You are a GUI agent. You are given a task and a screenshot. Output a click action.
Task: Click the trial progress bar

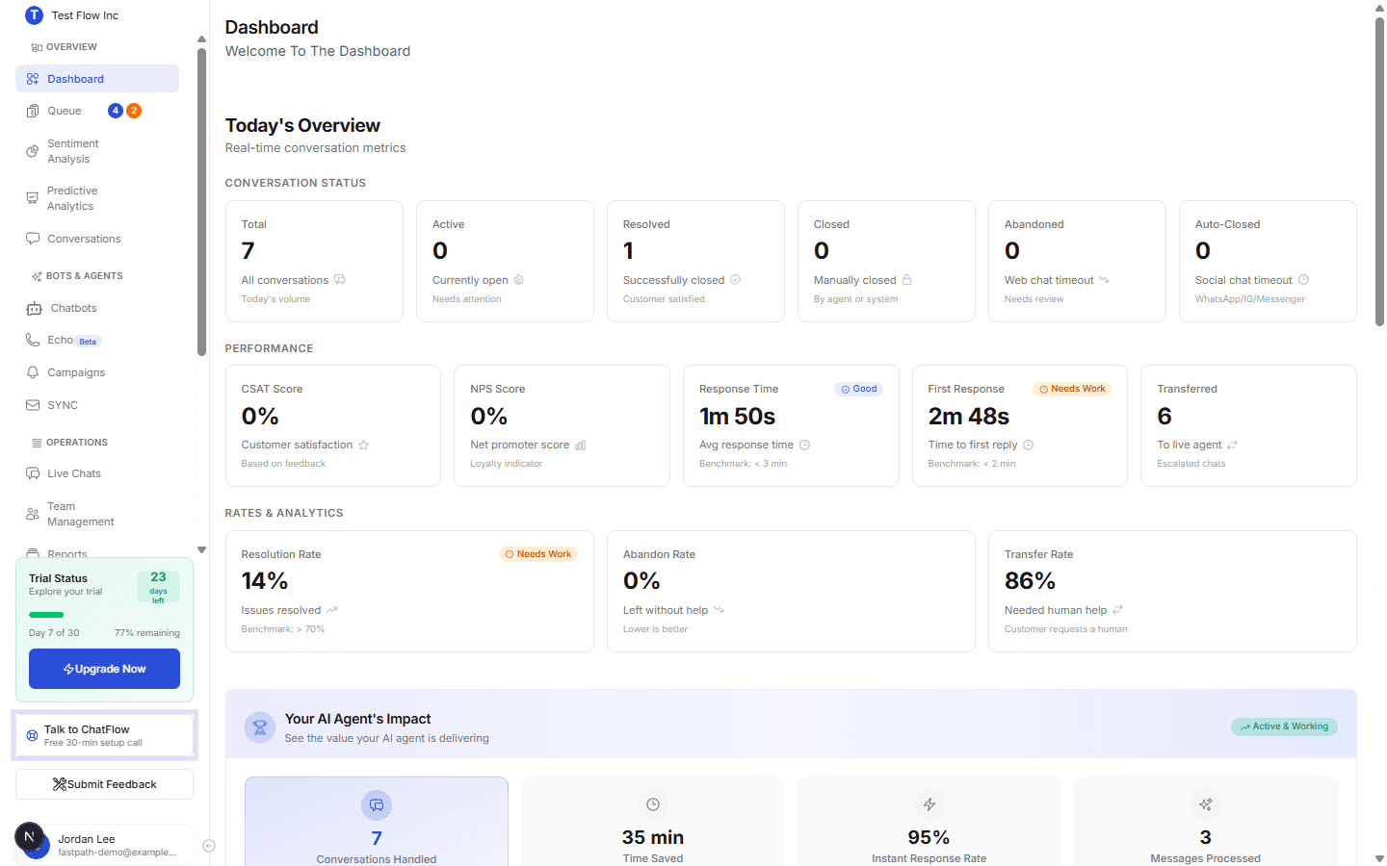point(104,614)
